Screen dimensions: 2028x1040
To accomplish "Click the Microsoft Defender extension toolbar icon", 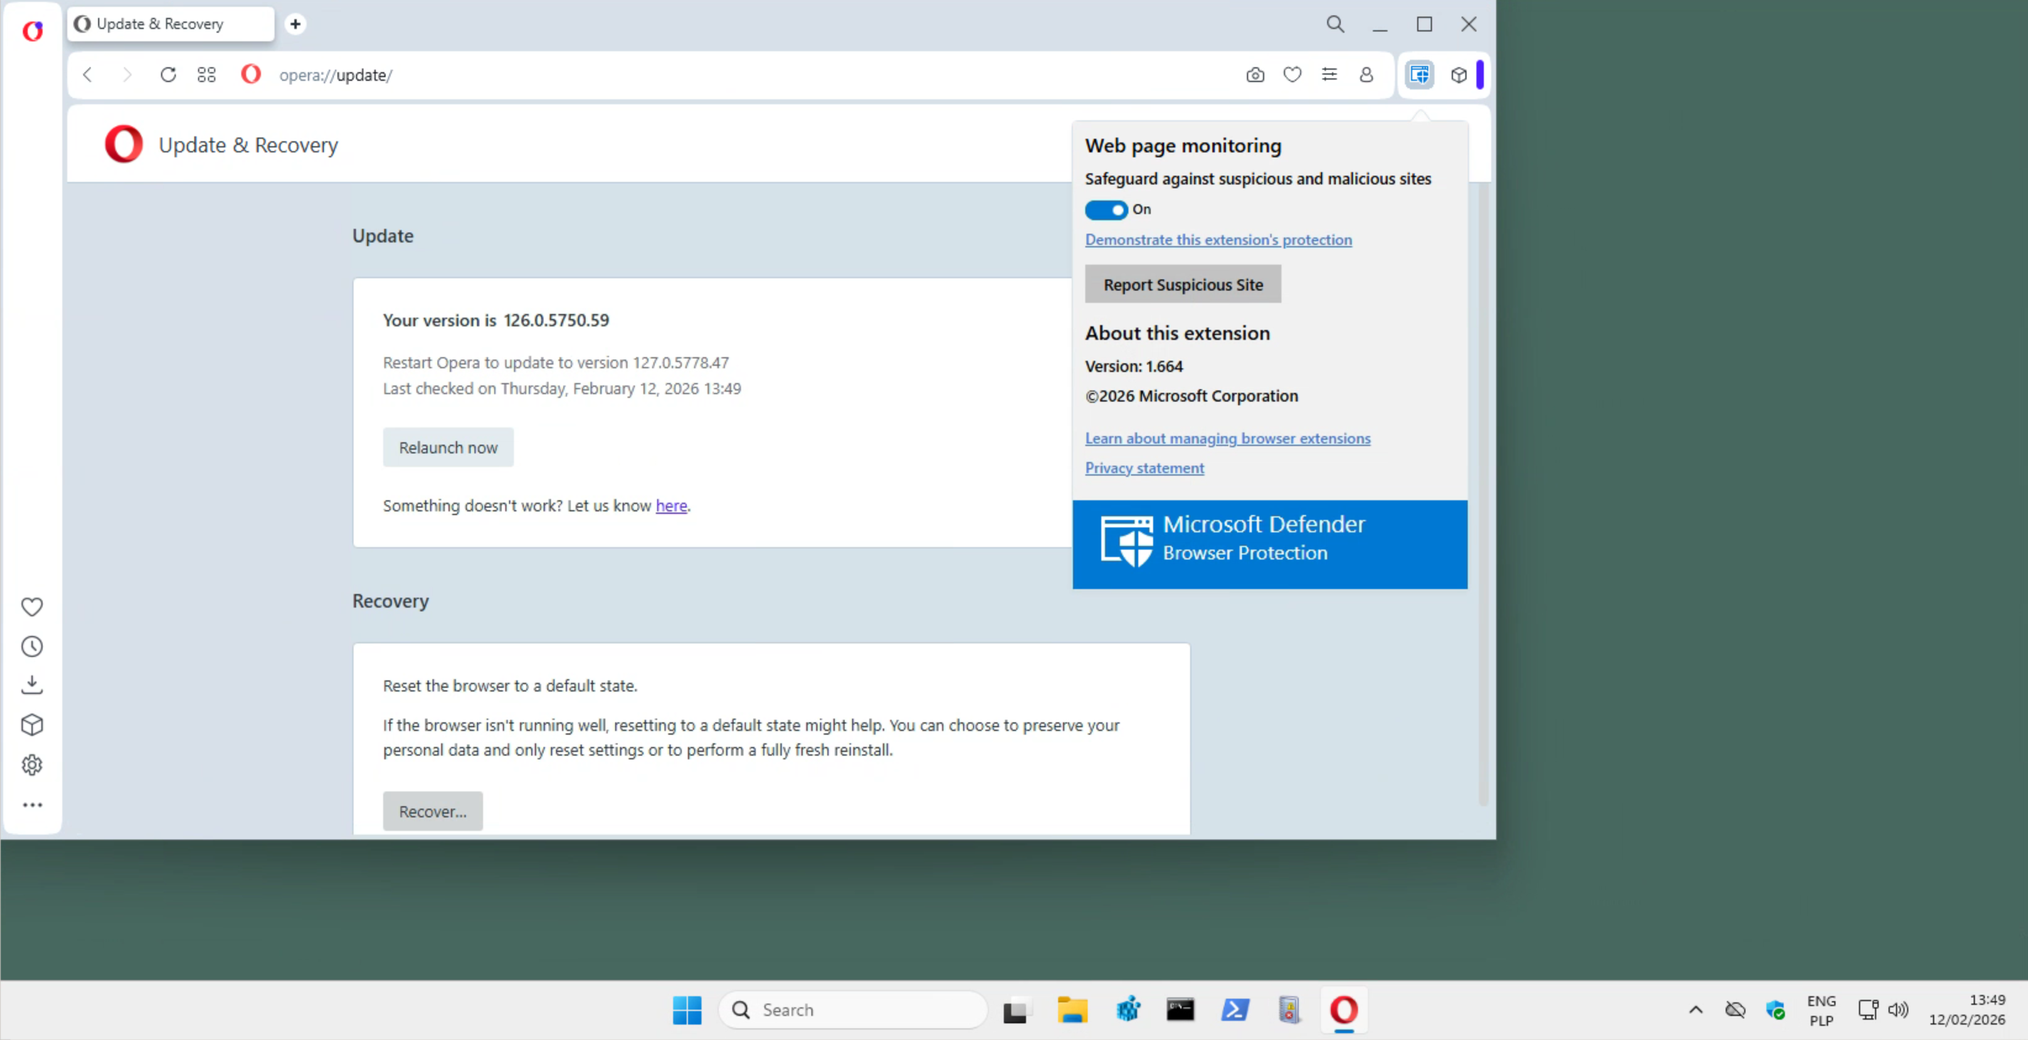I will pos(1420,75).
